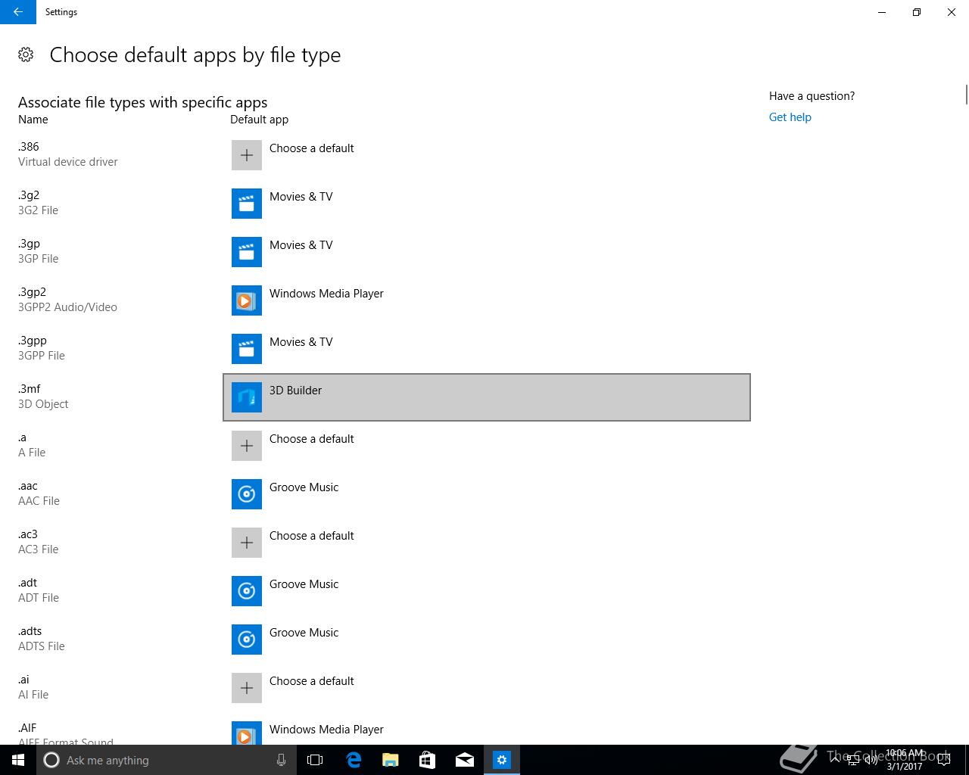The height and width of the screenshot is (775, 969).
Task: Open the Get help link
Action: point(790,117)
